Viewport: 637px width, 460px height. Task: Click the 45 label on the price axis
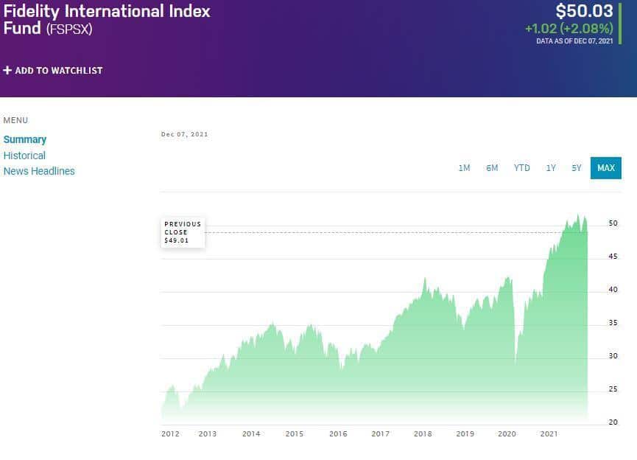(x=613, y=257)
